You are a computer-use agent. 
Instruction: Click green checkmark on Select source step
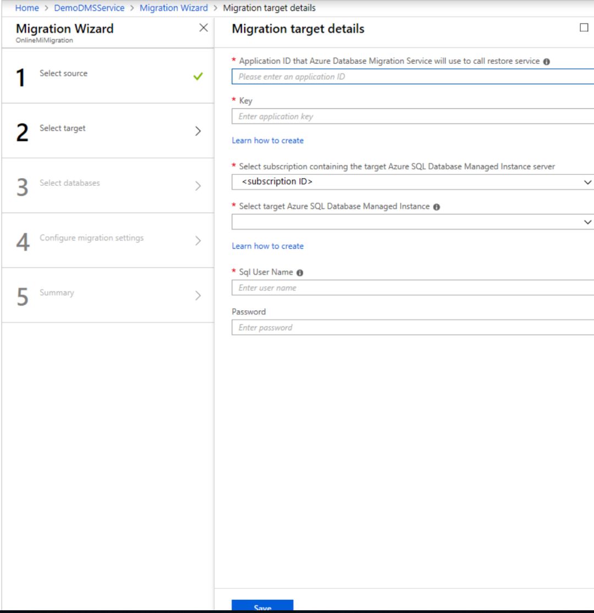pos(198,76)
